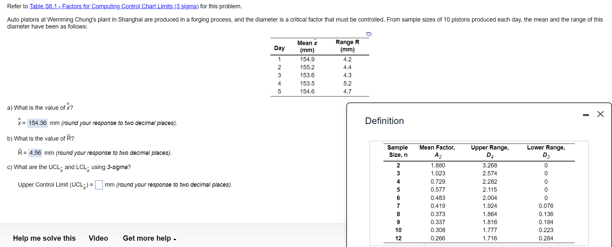Click D3 value 0.184
This screenshot has height=247, width=612.
pyautogui.click(x=546, y=222)
